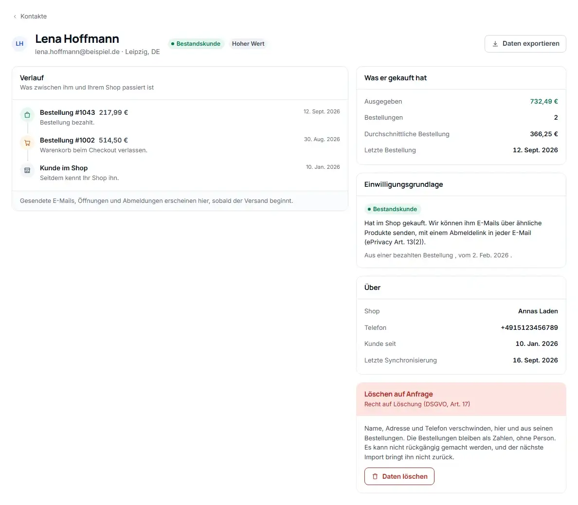Click the note Aus einer bezahlten Bestellung

[x=408, y=255]
